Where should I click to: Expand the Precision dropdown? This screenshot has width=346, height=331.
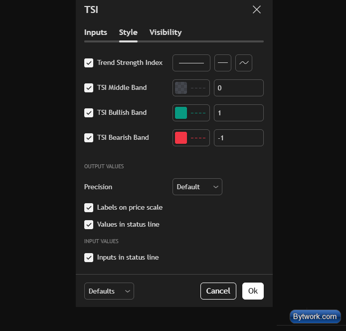click(x=197, y=187)
